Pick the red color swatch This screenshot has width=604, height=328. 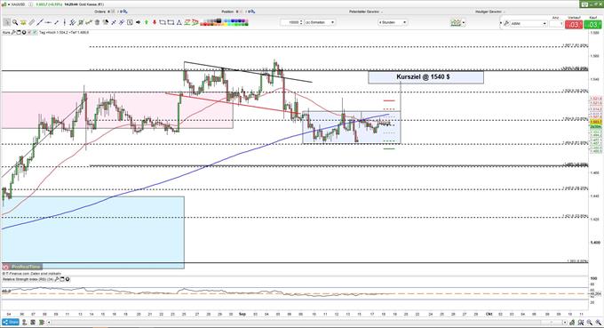[205, 24]
